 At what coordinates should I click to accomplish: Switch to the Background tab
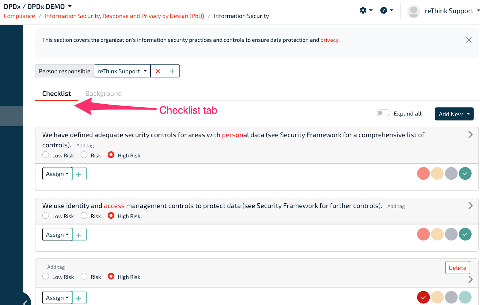click(103, 93)
